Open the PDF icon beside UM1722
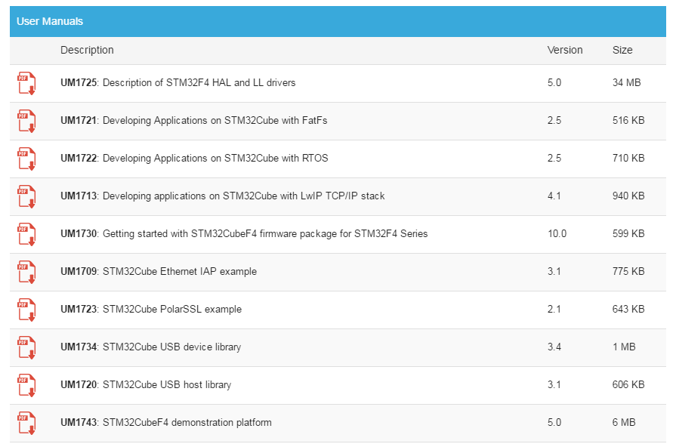 click(26, 159)
